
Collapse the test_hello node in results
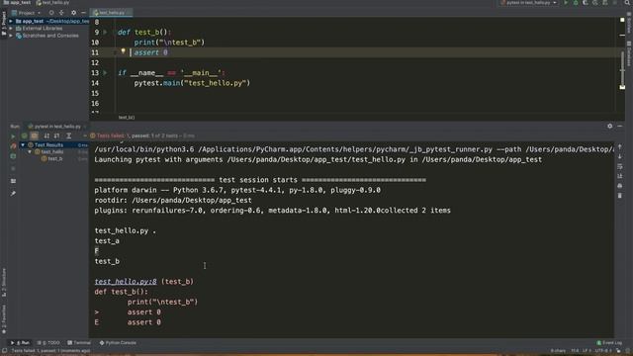pos(30,151)
